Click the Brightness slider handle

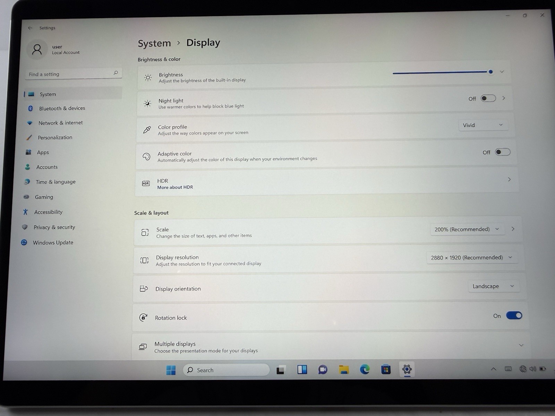(x=491, y=72)
